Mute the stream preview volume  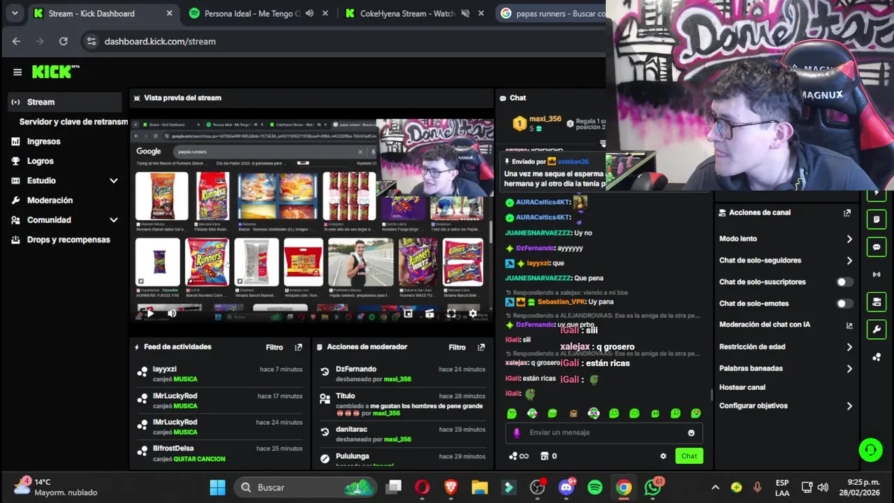[172, 314]
